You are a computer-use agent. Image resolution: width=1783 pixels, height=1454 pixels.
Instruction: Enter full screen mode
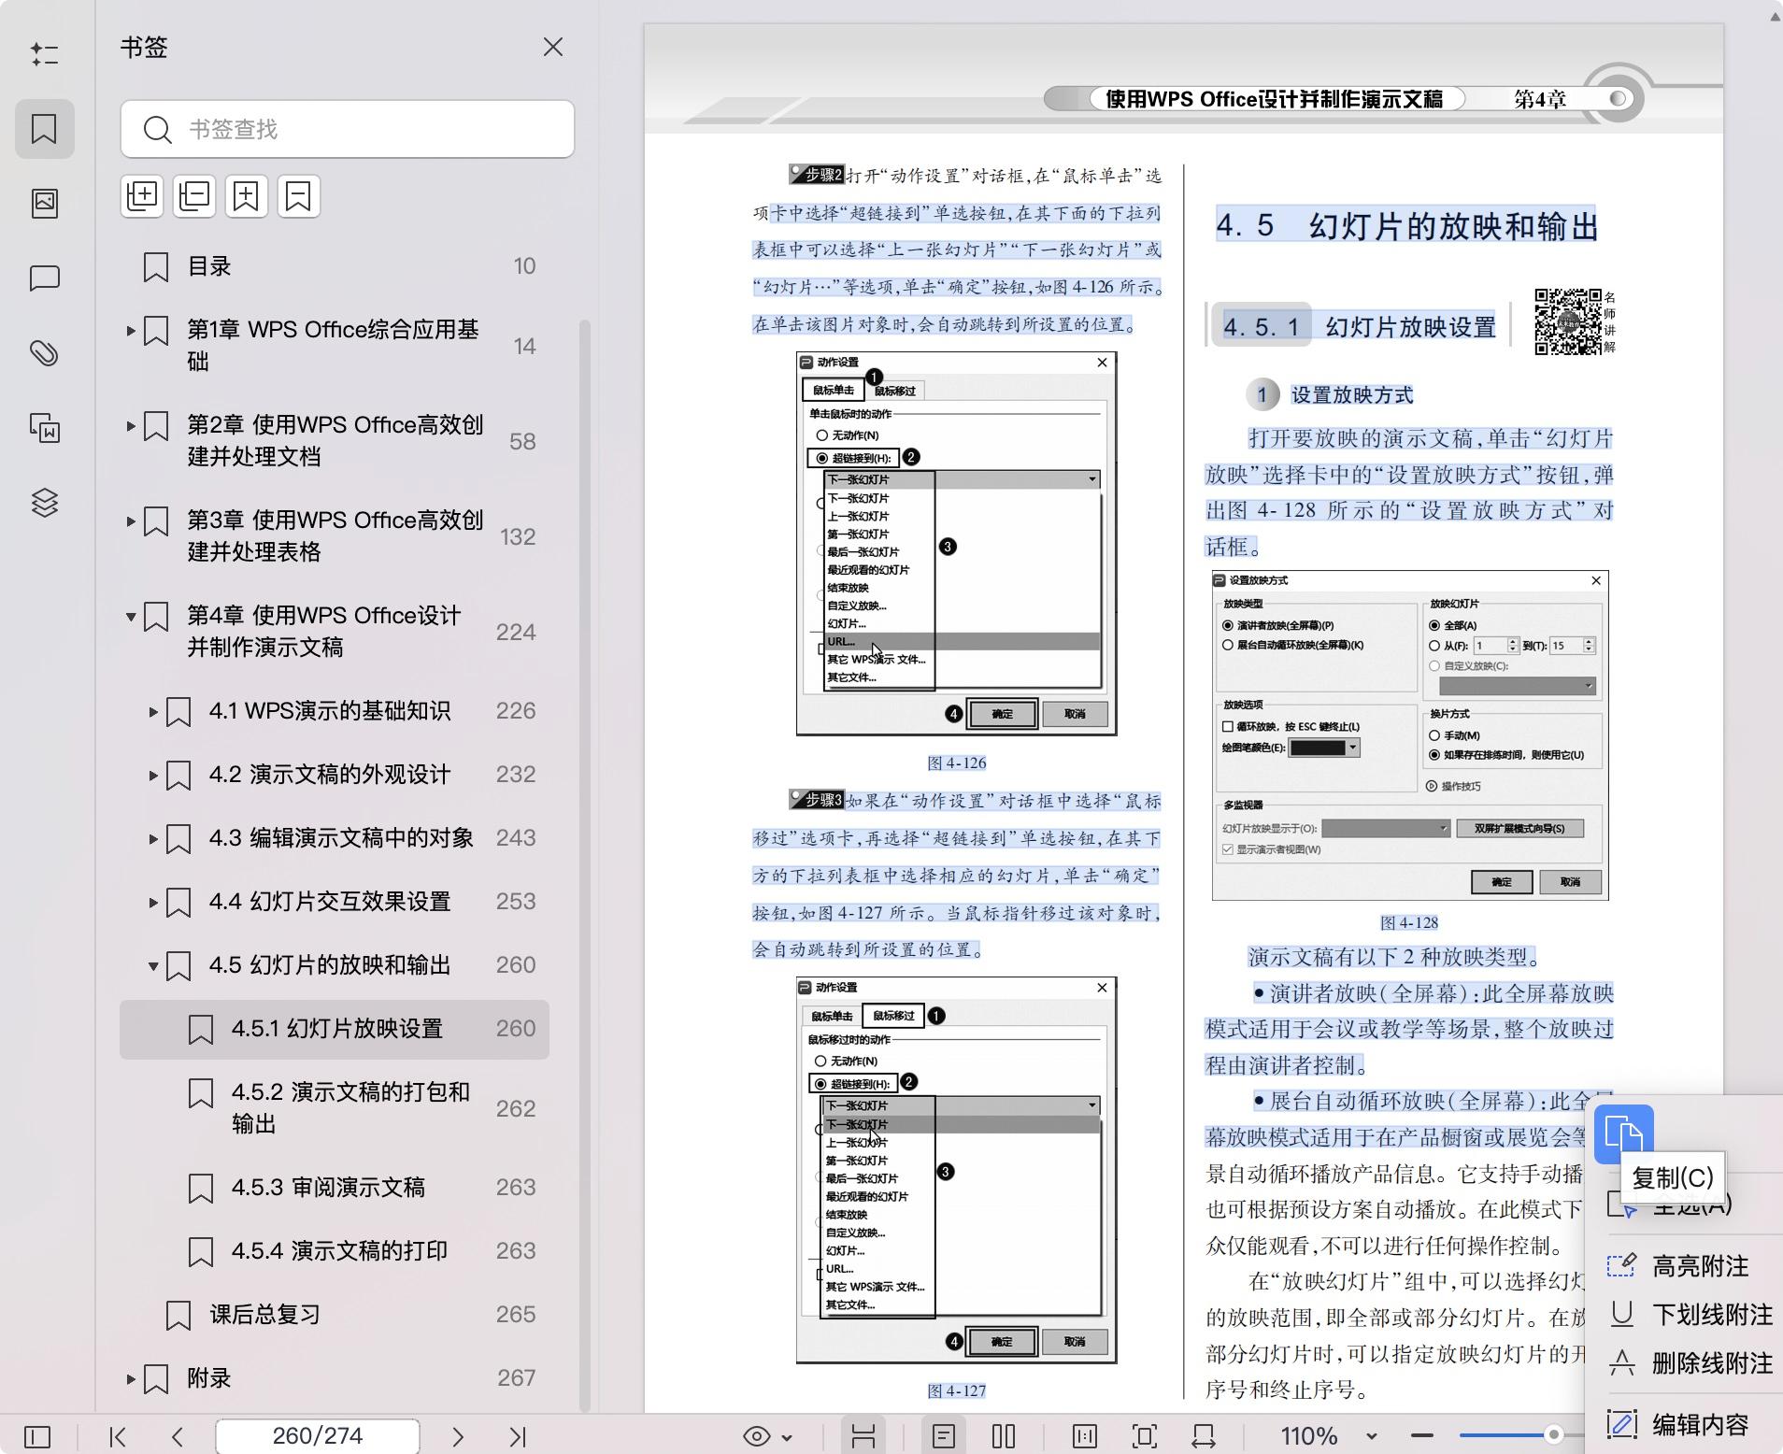coord(1145,1436)
